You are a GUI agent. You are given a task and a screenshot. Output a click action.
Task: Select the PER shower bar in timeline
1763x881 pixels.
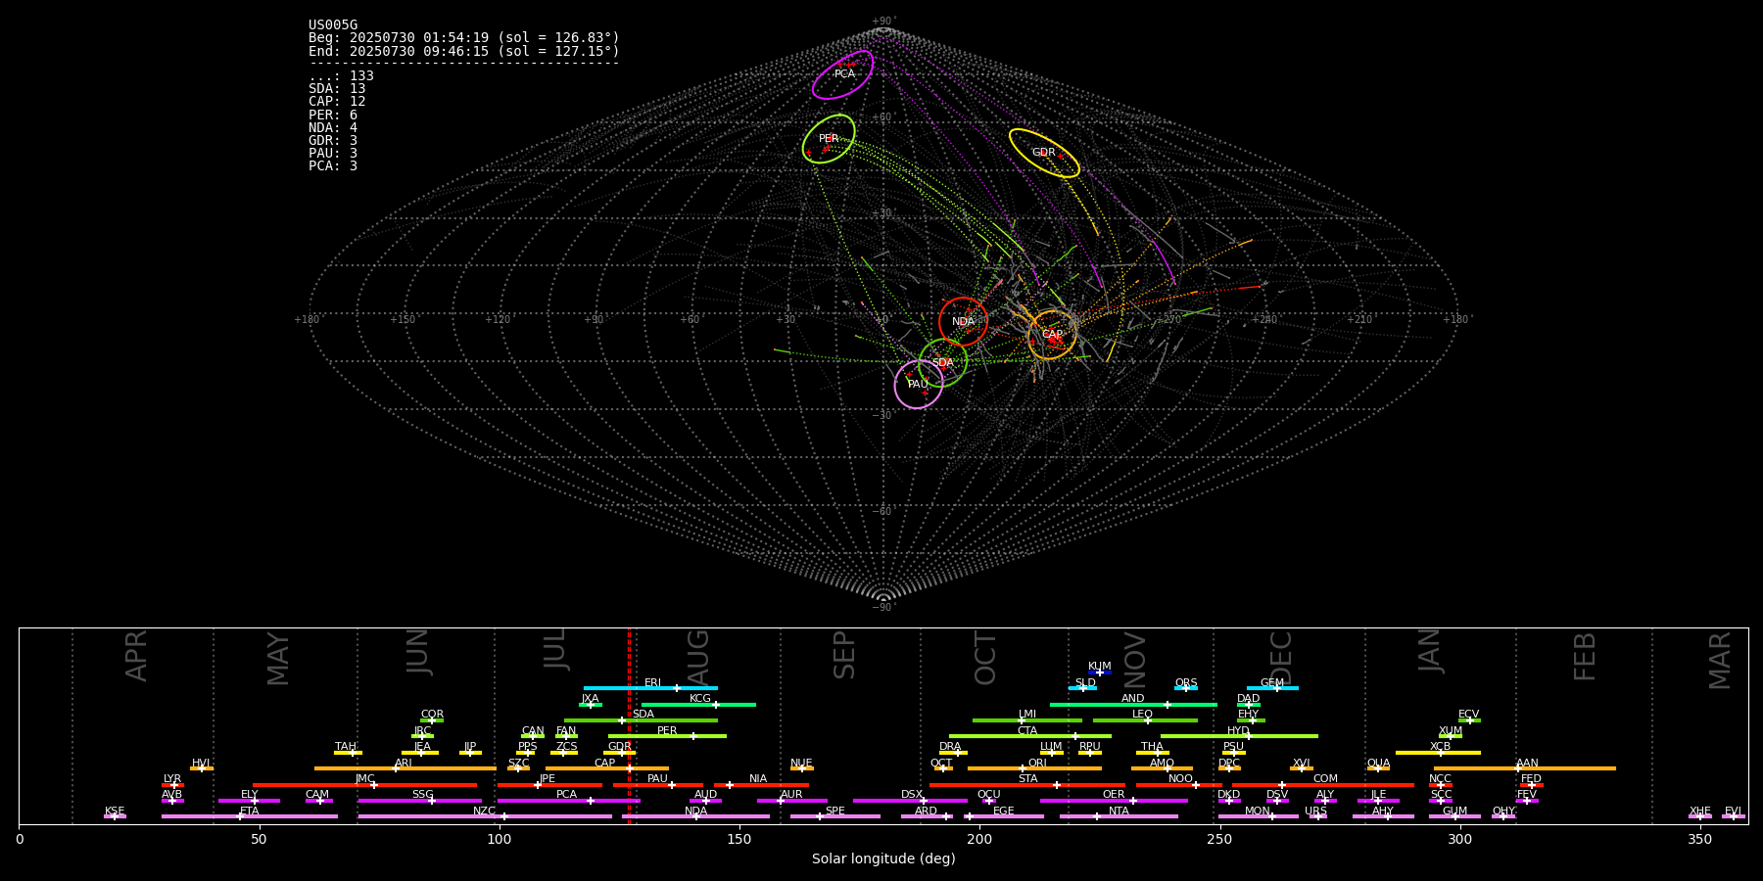pos(667,735)
